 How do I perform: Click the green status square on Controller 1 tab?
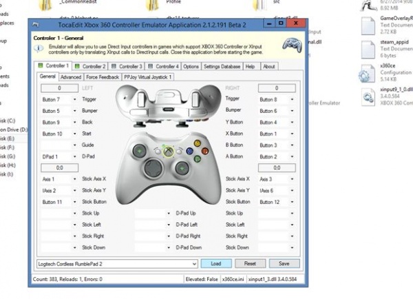pyautogui.click(x=41, y=65)
